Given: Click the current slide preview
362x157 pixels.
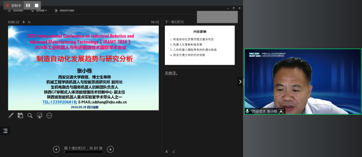Looking at the screenshot, I should pos(83,68).
